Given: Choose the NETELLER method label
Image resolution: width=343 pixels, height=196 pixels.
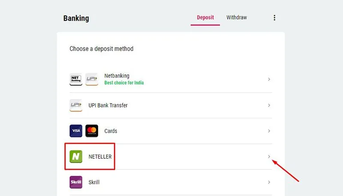Looking at the screenshot, I should pyautogui.click(x=100, y=157).
